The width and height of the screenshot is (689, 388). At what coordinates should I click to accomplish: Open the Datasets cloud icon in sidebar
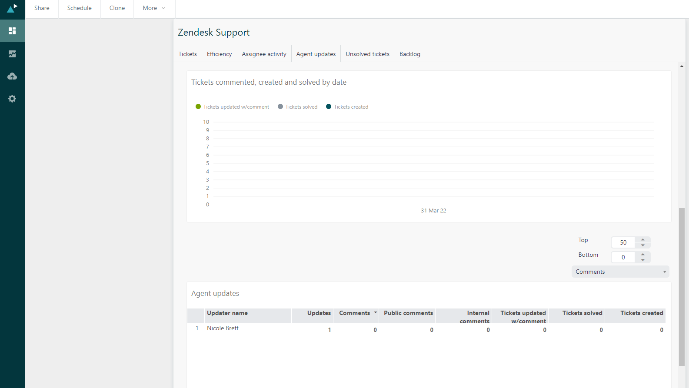[x=12, y=76]
